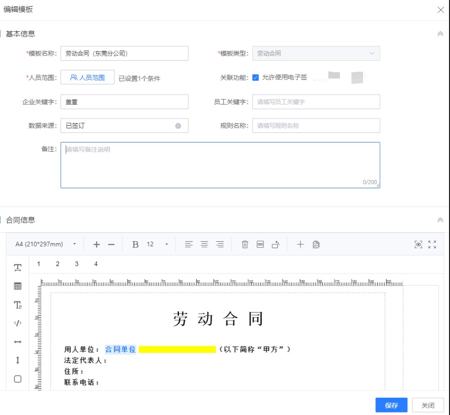This screenshot has height=415, width=450.
Task: Clear the 已签订 data source value
Action: click(x=178, y=125)
